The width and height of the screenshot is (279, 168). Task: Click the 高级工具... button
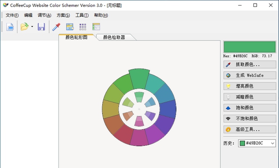point(250,130)
